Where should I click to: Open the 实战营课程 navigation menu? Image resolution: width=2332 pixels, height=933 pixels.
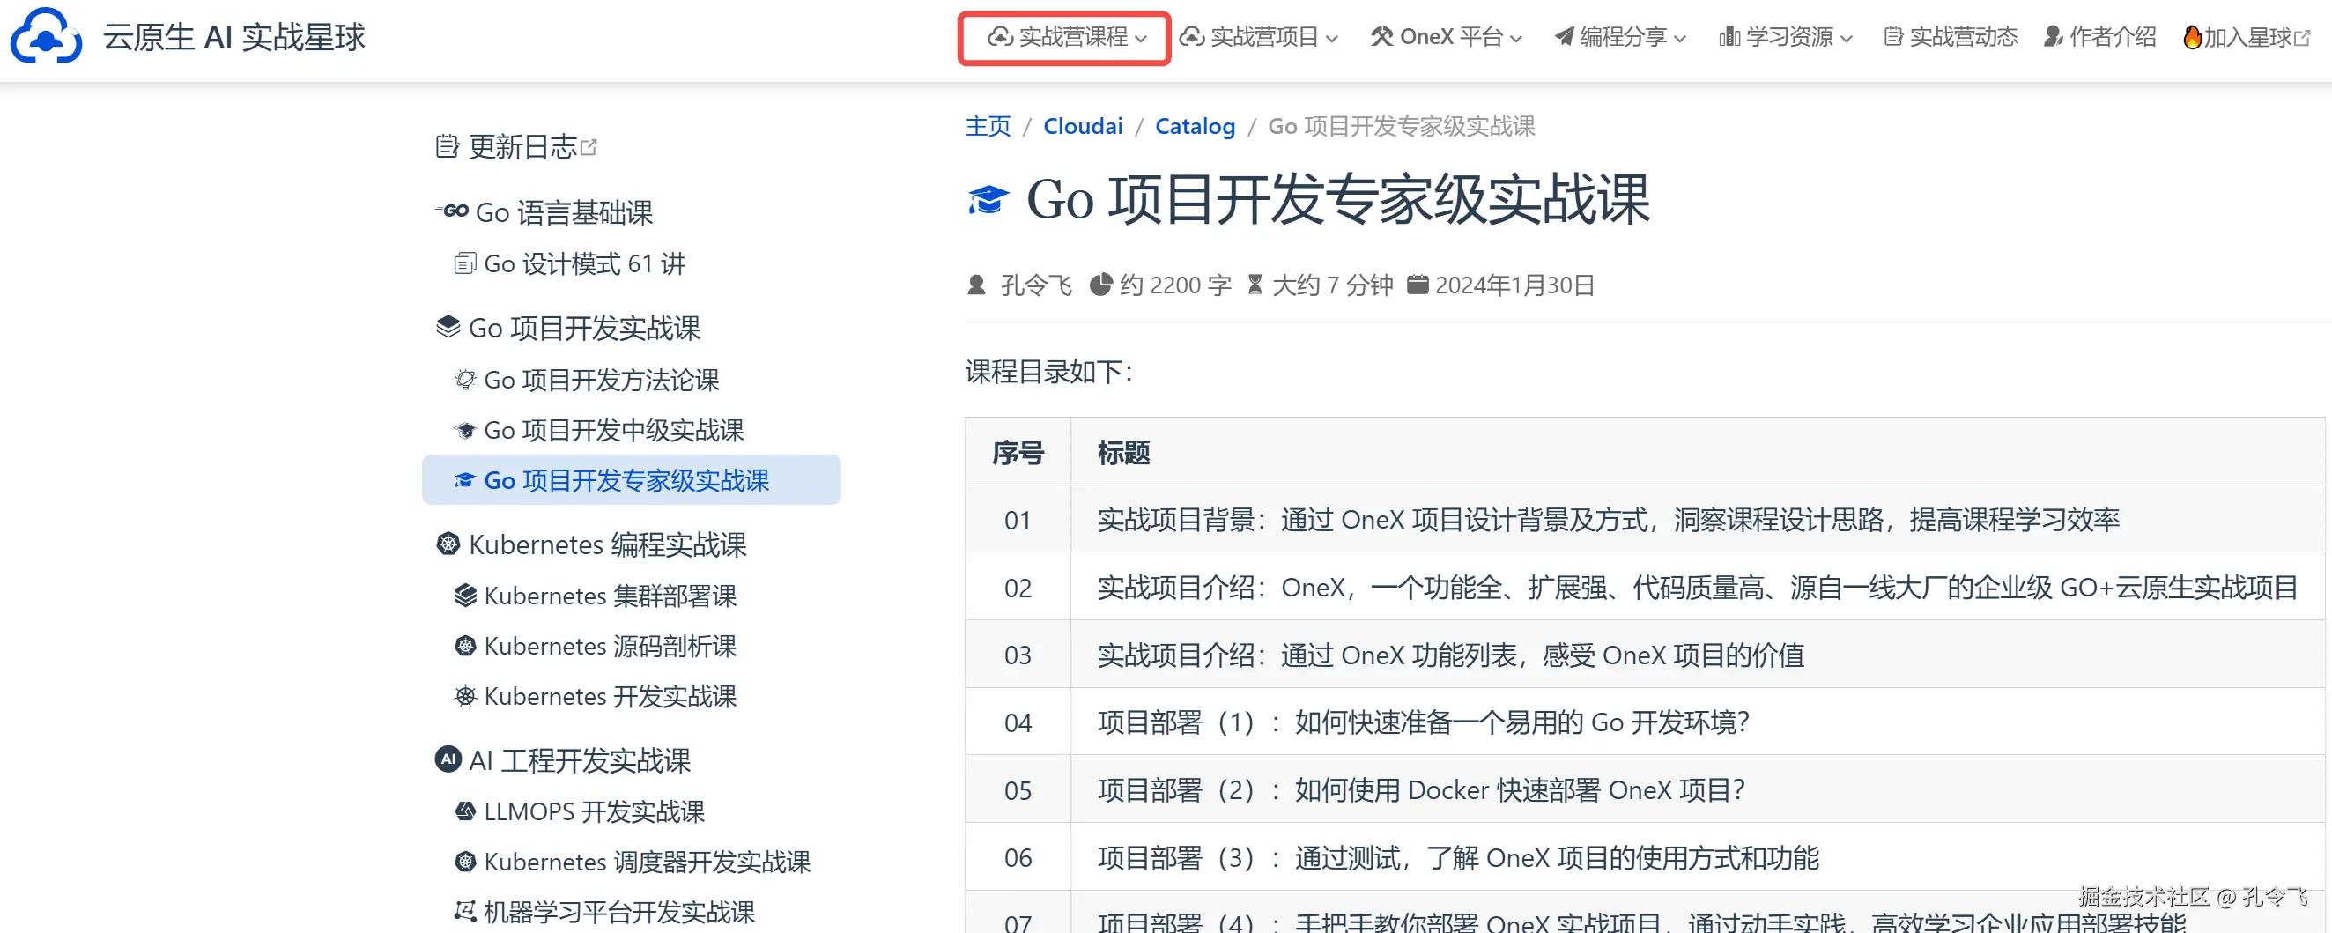[x=1065, y=37]
